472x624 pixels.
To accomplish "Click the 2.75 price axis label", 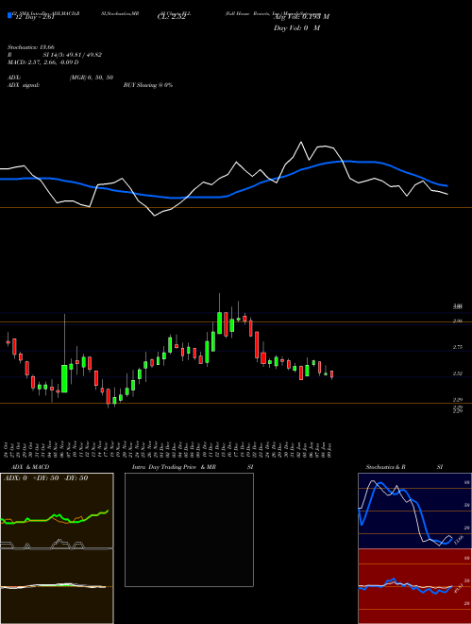I will pos(457,347).
